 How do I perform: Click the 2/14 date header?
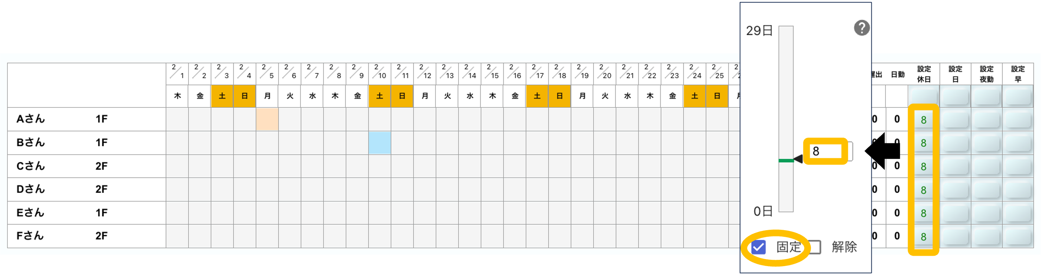click(x=469, y=74)
